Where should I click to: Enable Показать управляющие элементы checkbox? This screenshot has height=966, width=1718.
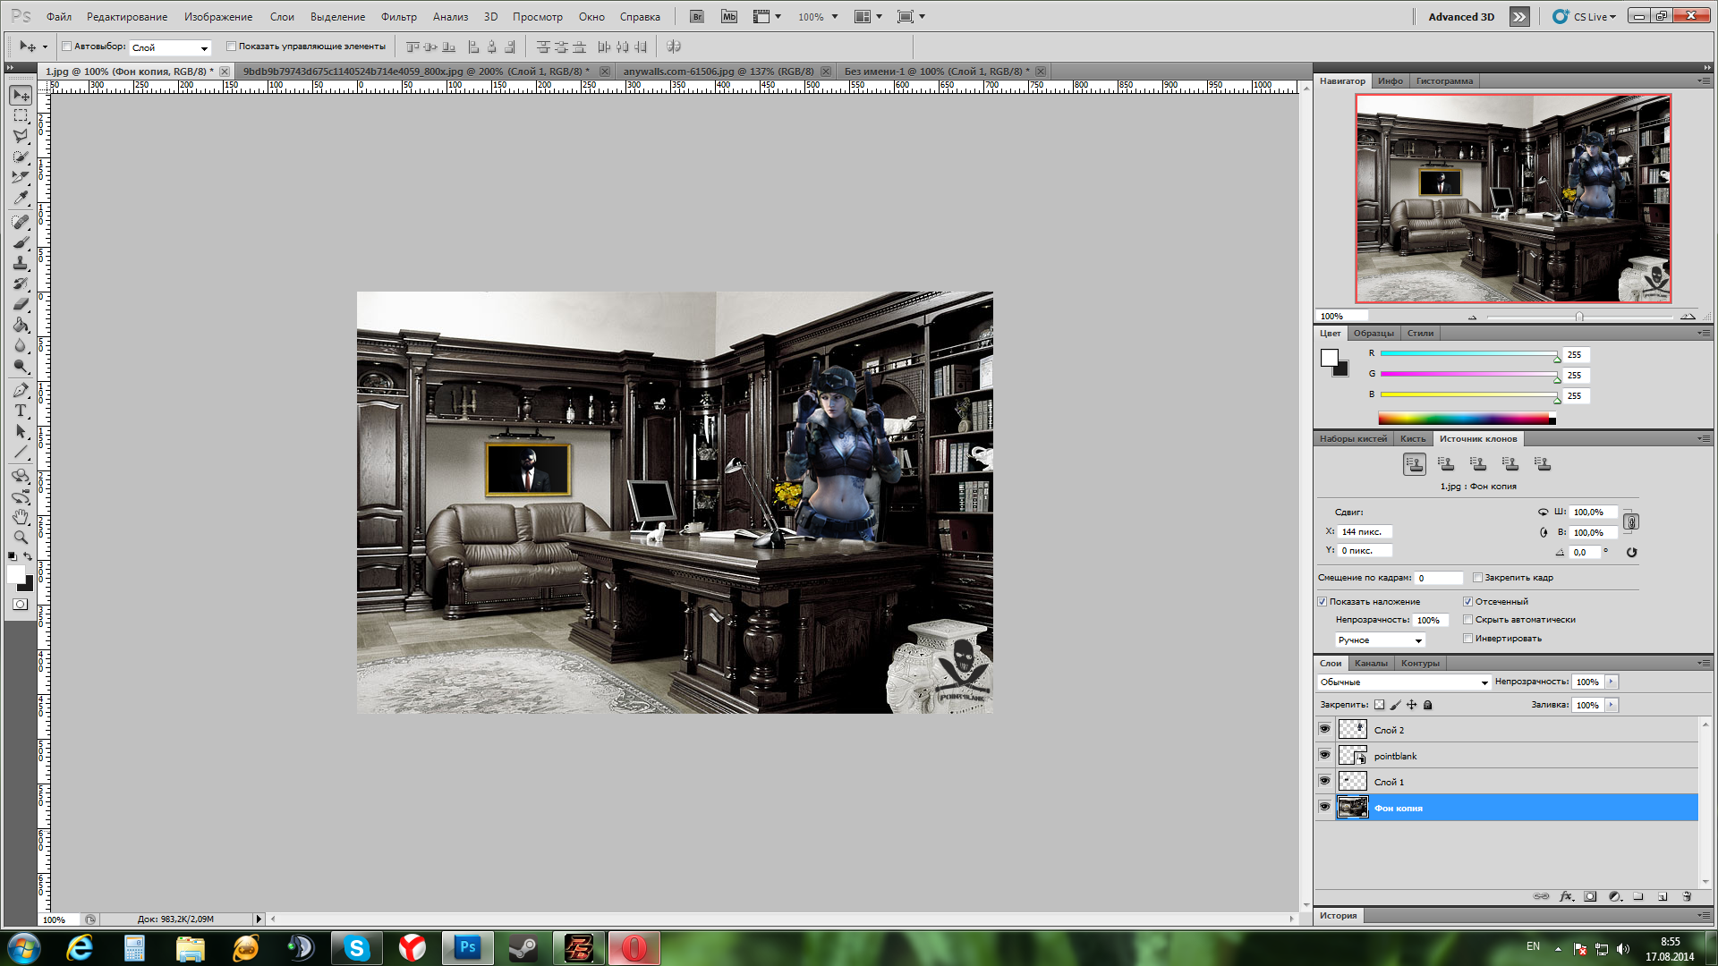(231, 47)
